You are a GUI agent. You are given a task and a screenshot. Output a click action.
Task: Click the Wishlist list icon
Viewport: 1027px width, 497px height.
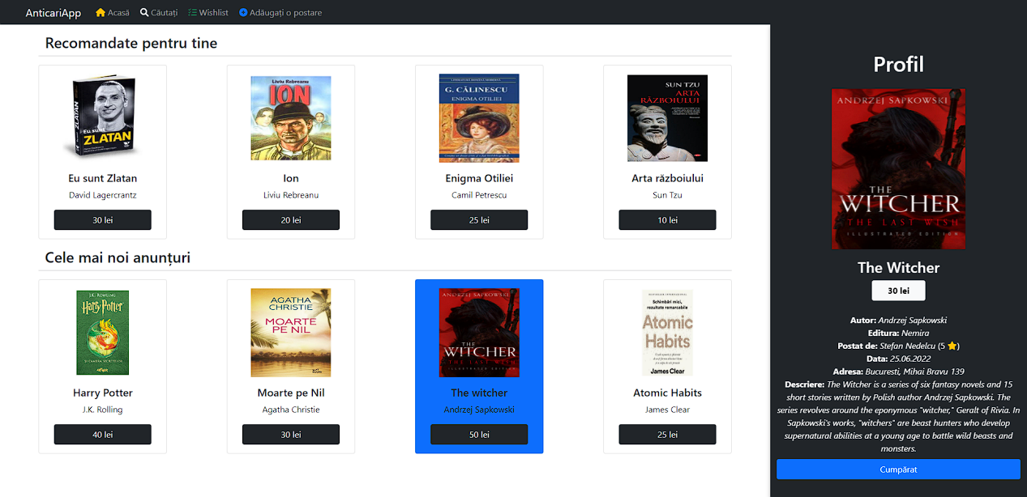(x=192, y=13)
